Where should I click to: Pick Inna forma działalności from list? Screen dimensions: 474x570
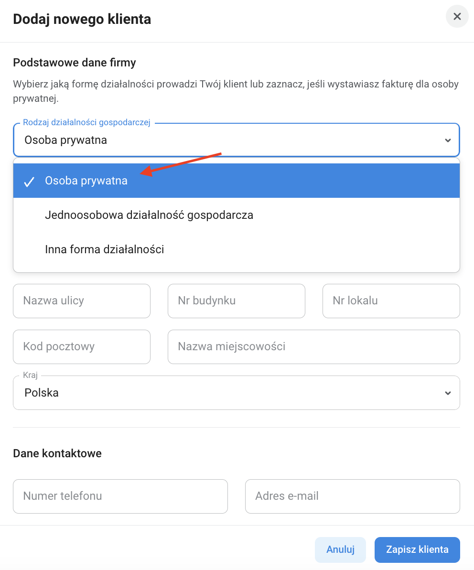(236, 249)
